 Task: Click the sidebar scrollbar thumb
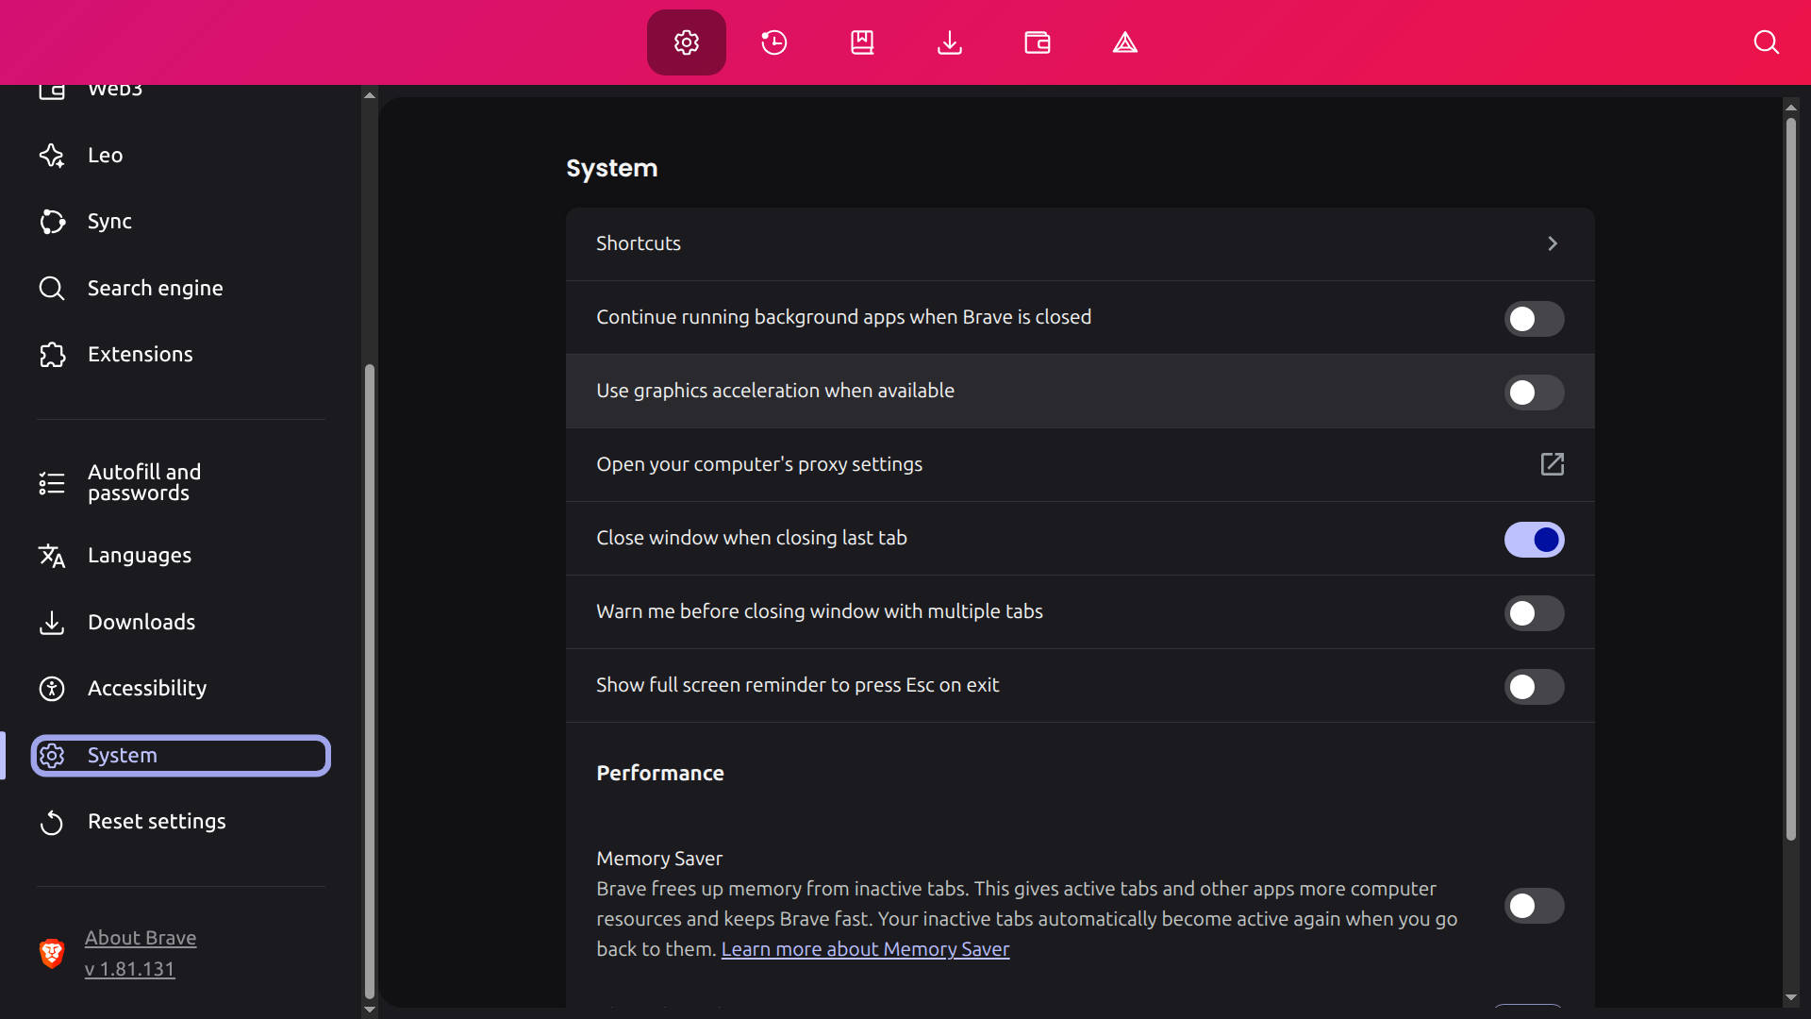pyautogui.click(x=370, y=681)
